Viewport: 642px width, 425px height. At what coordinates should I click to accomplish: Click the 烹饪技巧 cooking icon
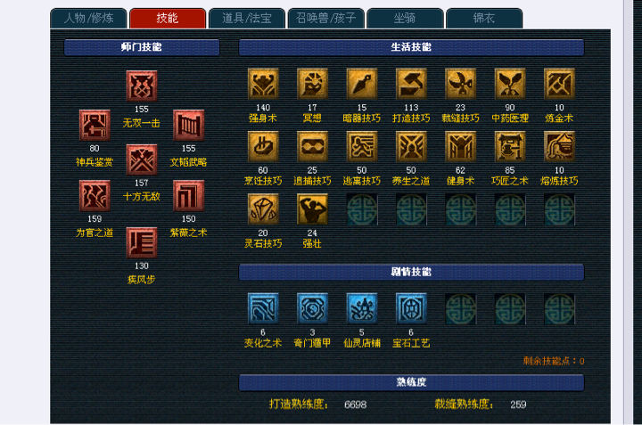pyautogui.click(x=263, y=146)
